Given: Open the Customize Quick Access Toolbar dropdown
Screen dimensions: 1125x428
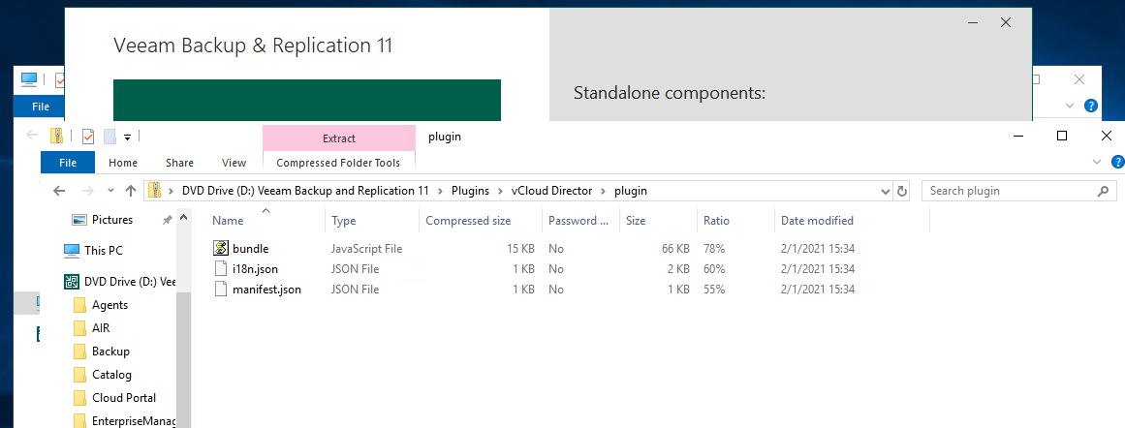Looking at the screenshot, I should [127, 137].
